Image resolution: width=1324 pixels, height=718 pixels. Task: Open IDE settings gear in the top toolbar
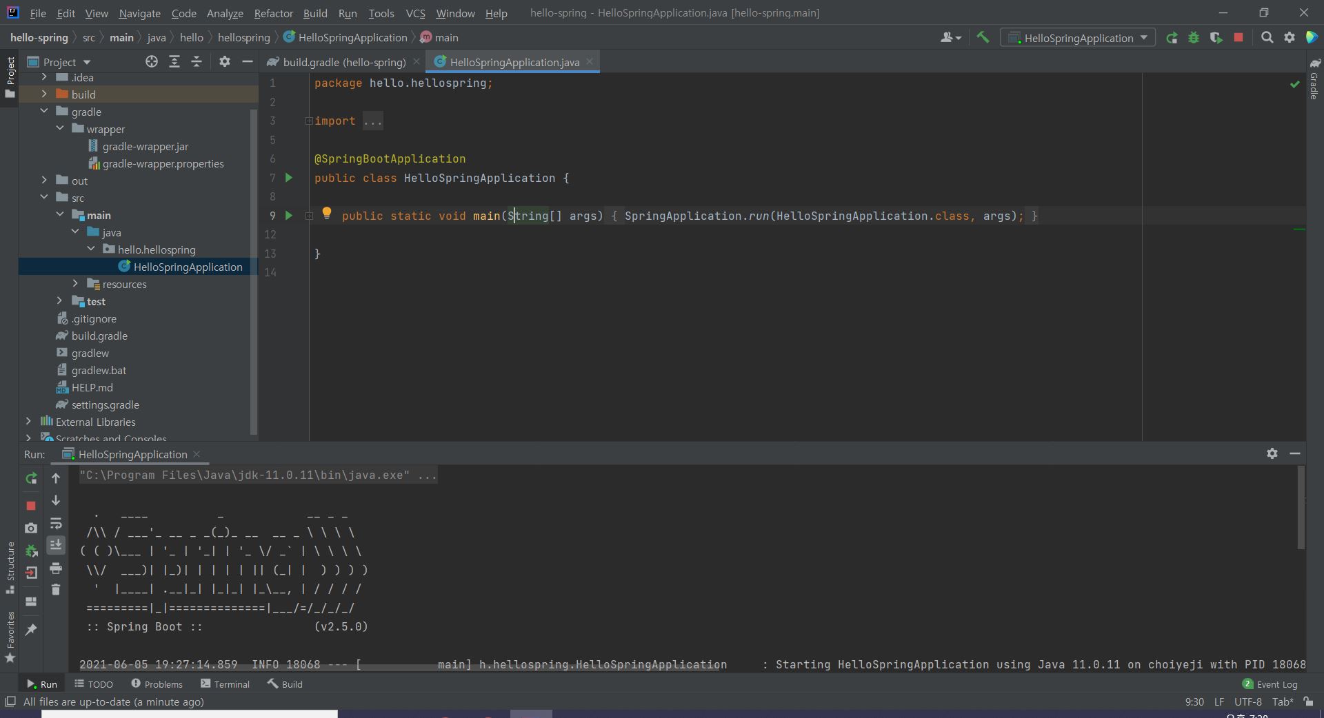(1290, 38)
